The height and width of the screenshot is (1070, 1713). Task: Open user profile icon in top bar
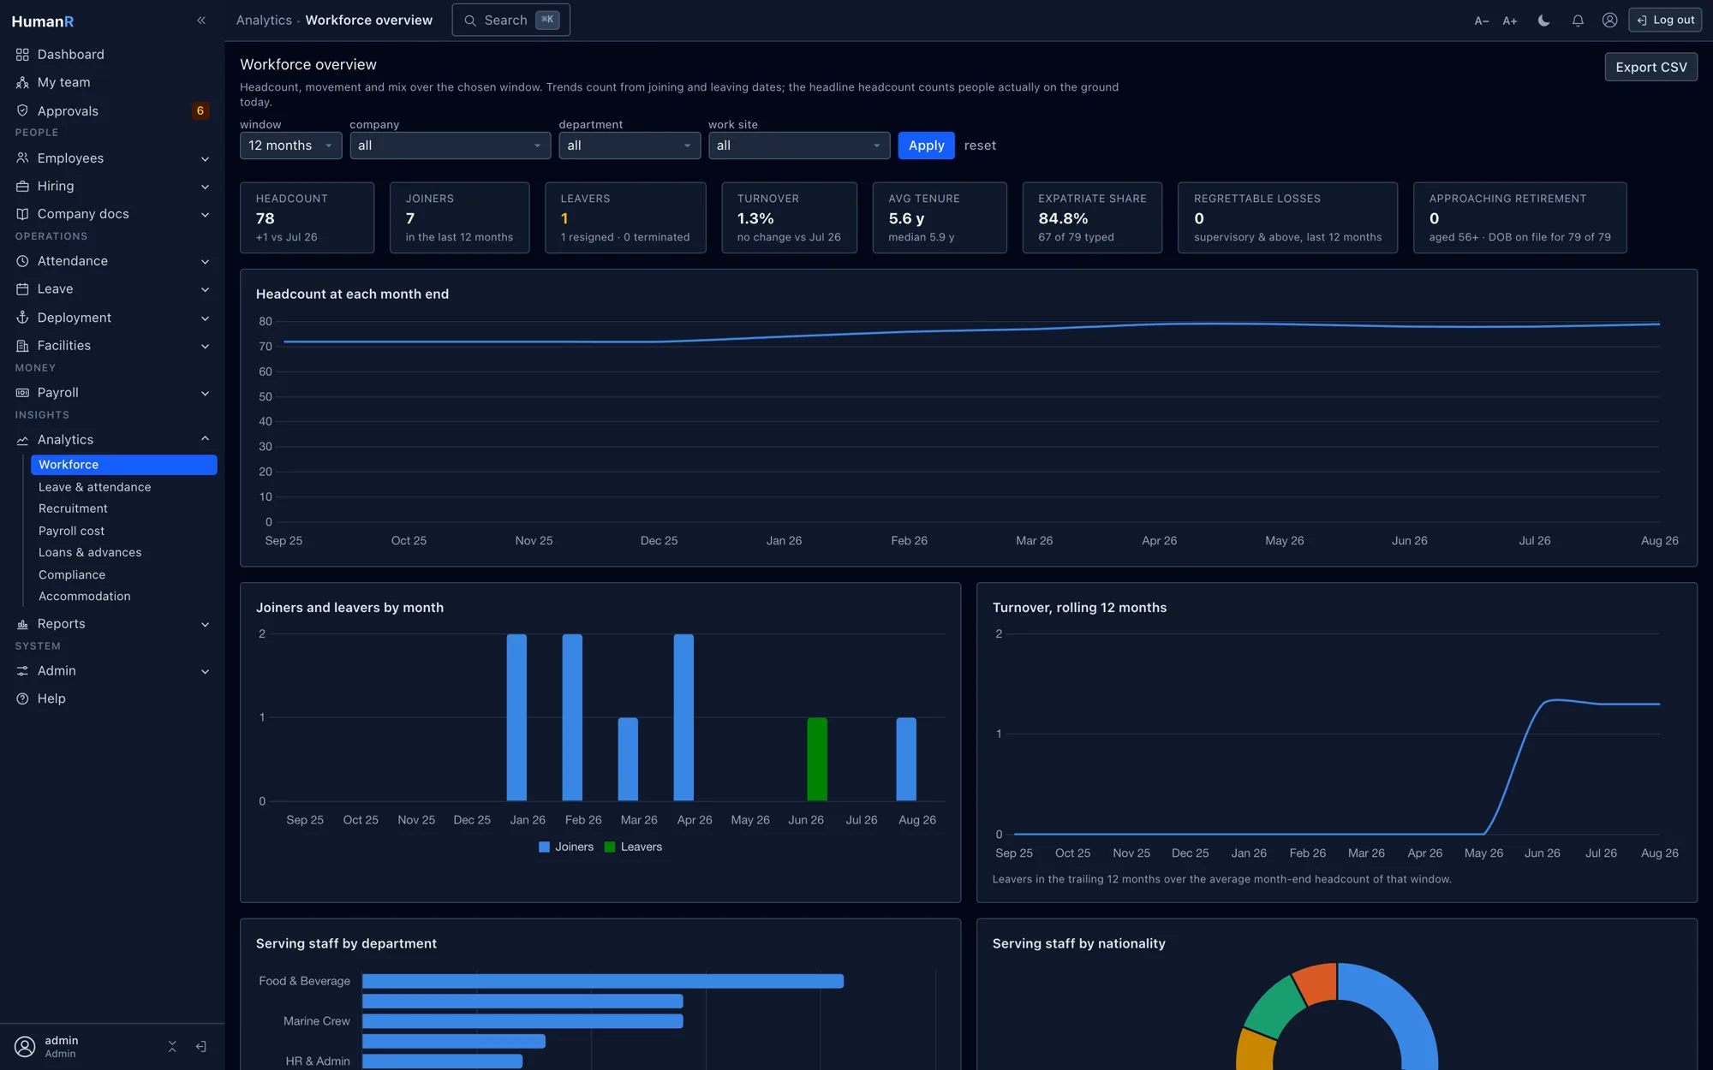click(x=1609, y=21)
